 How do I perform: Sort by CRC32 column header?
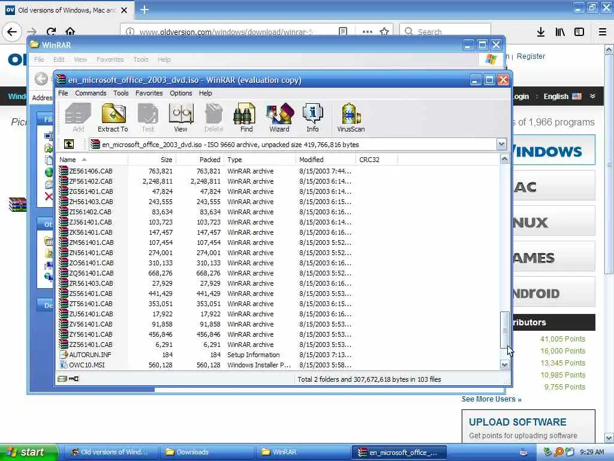click(x=377, y=160)
